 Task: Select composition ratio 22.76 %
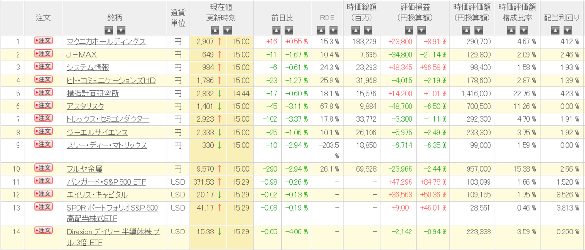coord(524,94)
